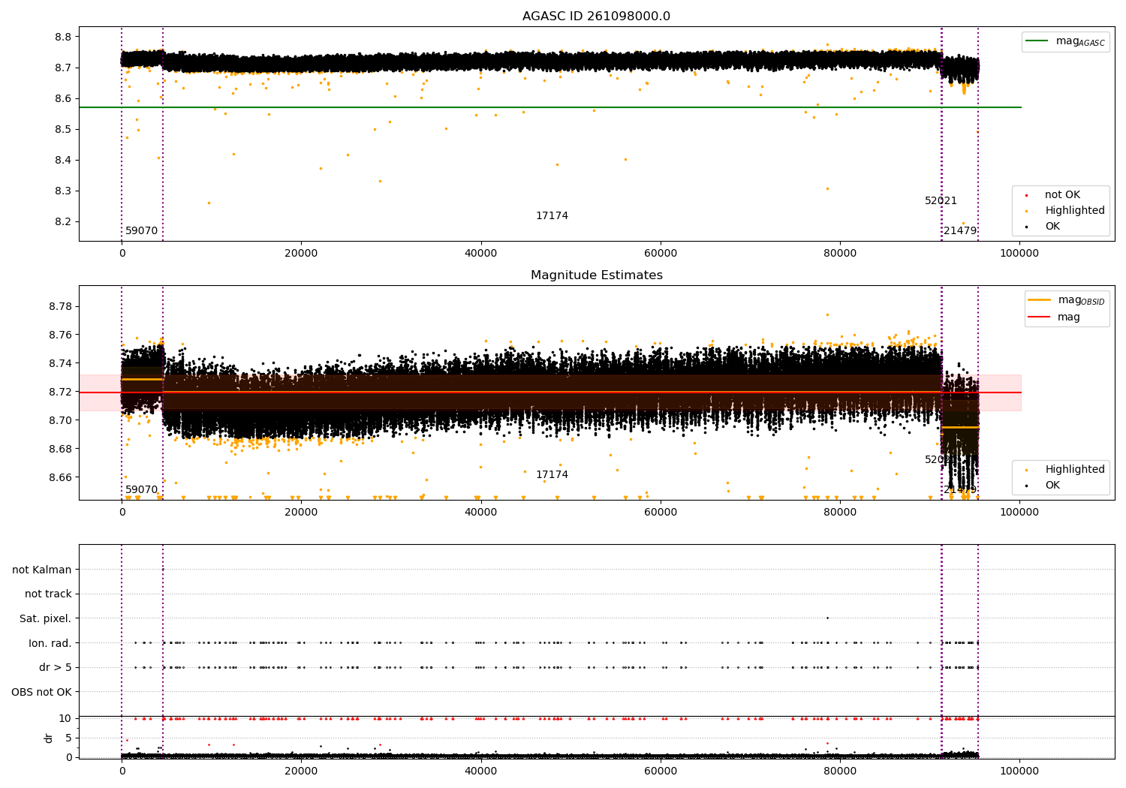This screenshot has height=788, width=1126.
Task: Click x-tick 40000 under top plot
Action: (x=480, y=253)
